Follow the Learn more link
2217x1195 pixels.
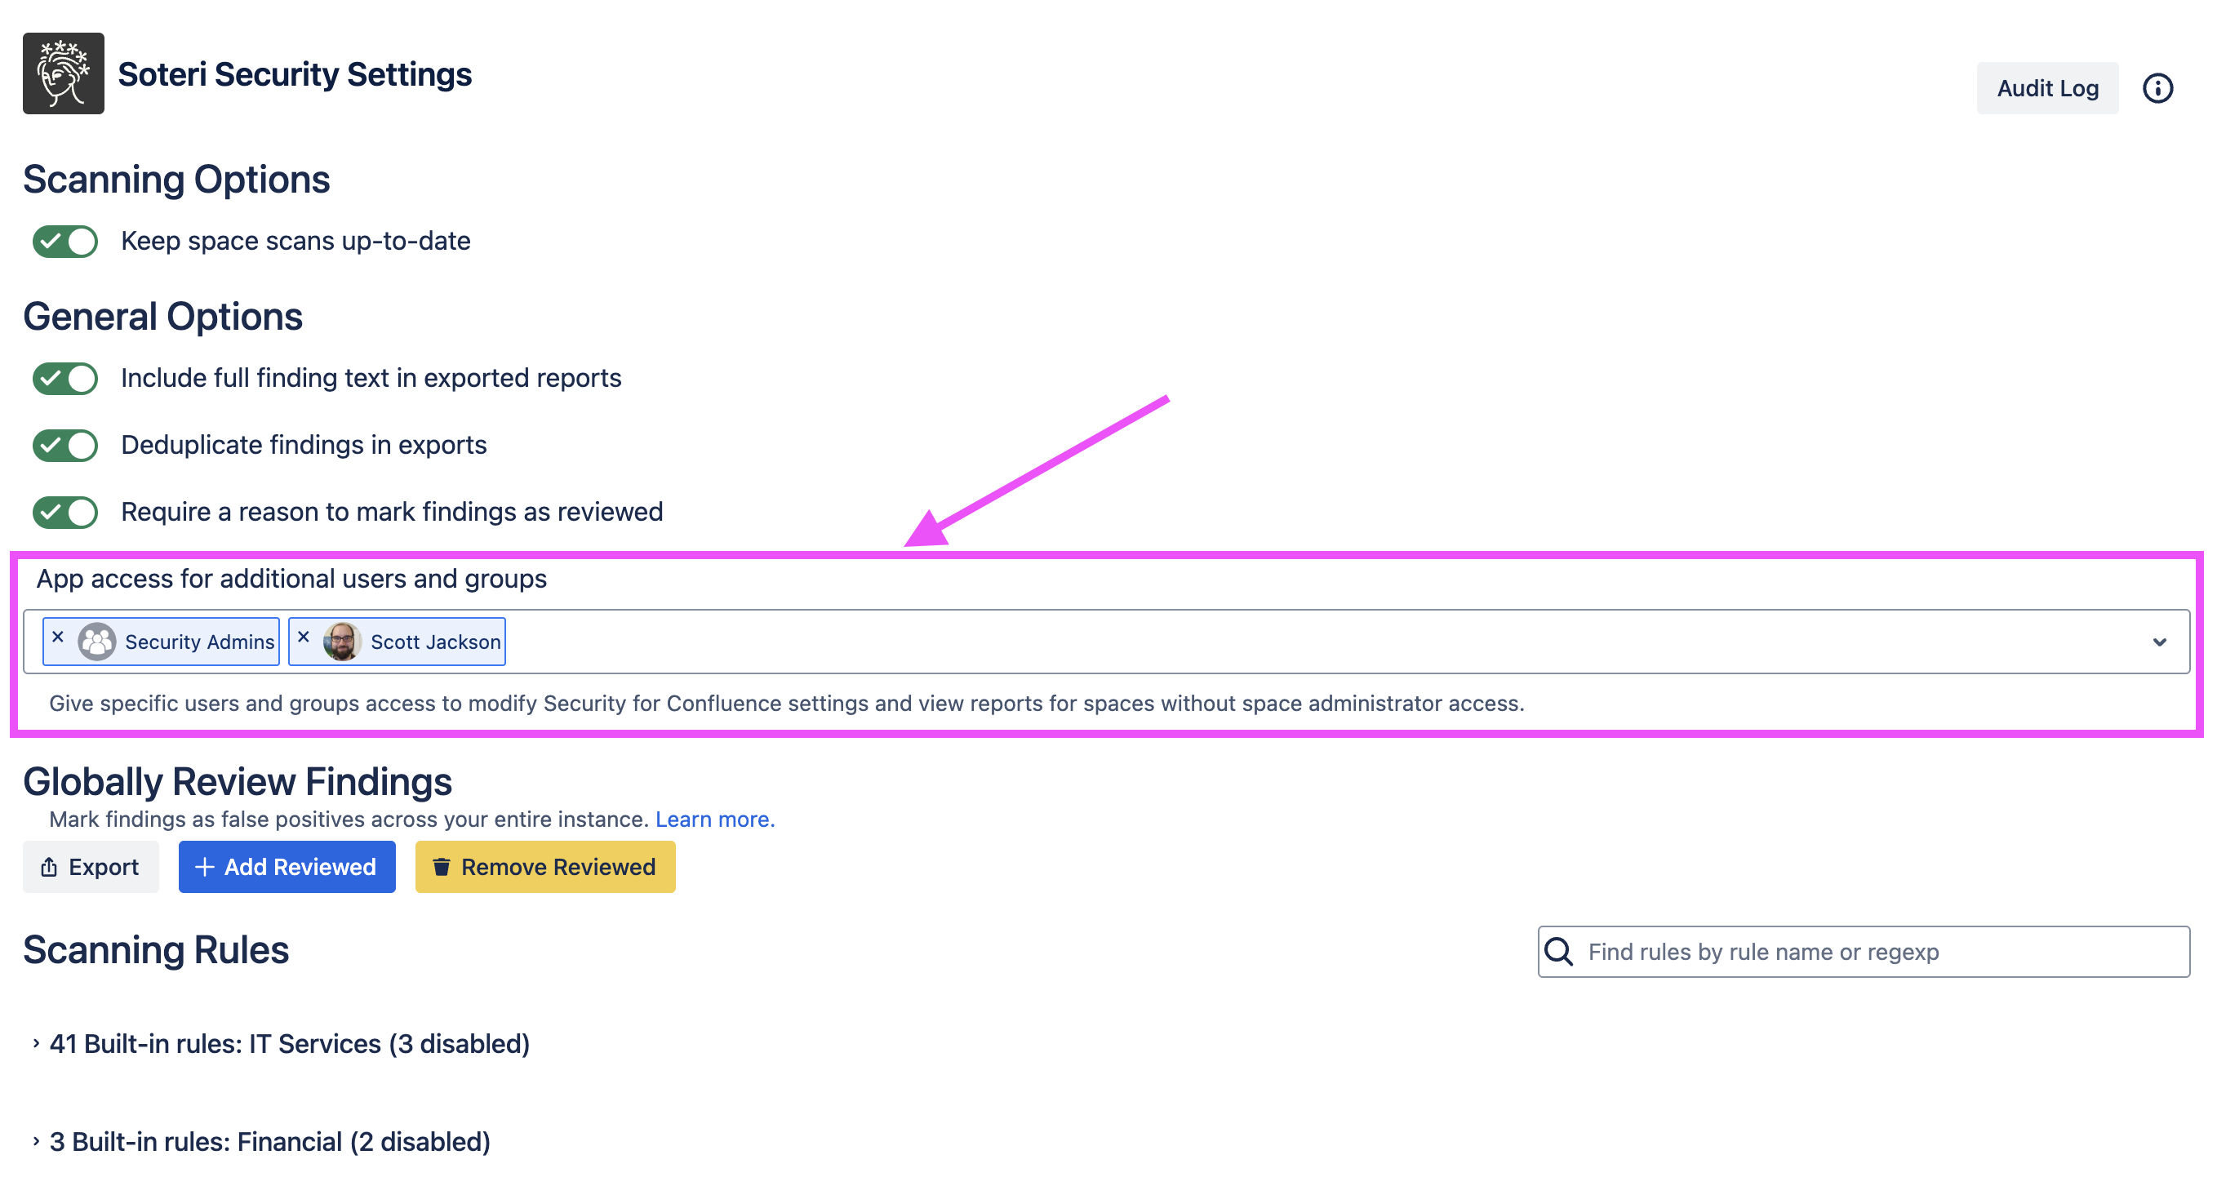714,819
